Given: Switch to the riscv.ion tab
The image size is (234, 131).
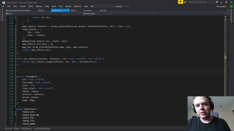Looking at the screenshot, I should 103,11.
